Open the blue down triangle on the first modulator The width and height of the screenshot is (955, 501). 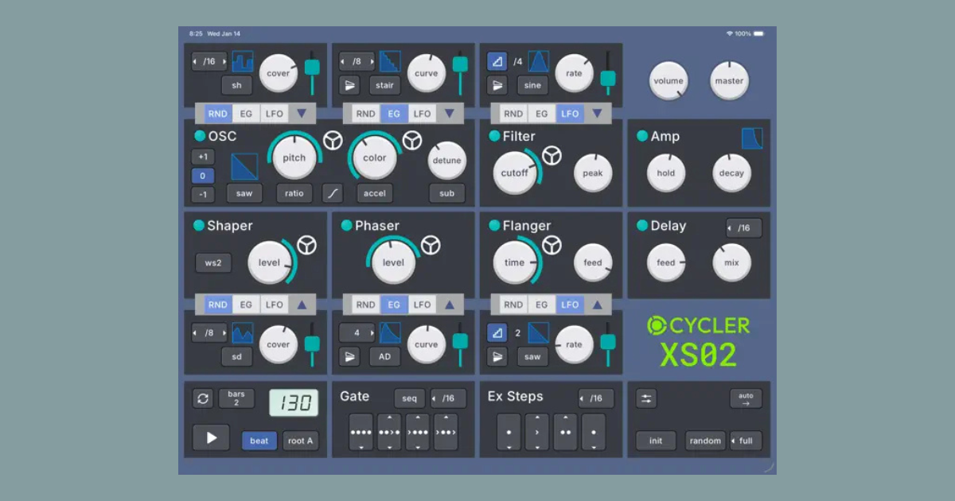[302, 113]
